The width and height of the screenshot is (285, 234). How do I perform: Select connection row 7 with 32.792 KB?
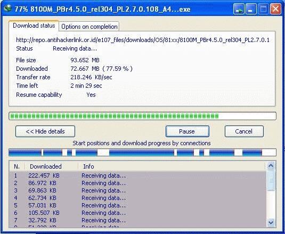[x=137, y=220]
